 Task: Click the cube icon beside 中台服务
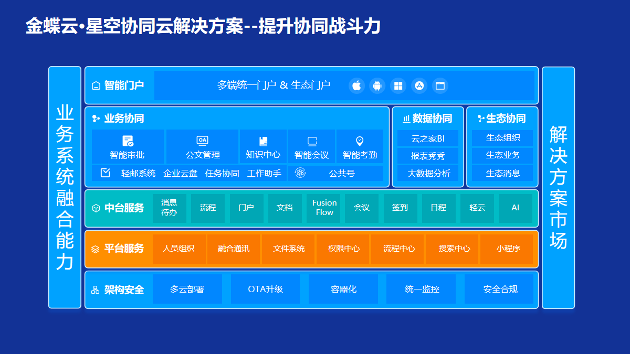[x=96, y=208]
